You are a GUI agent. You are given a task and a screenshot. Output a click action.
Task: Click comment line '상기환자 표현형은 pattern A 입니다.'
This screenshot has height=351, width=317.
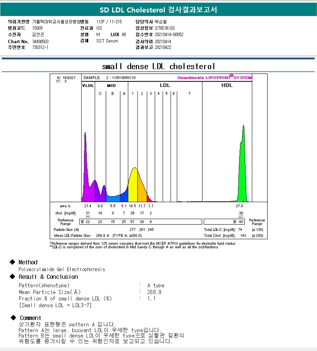click(67, 324)
